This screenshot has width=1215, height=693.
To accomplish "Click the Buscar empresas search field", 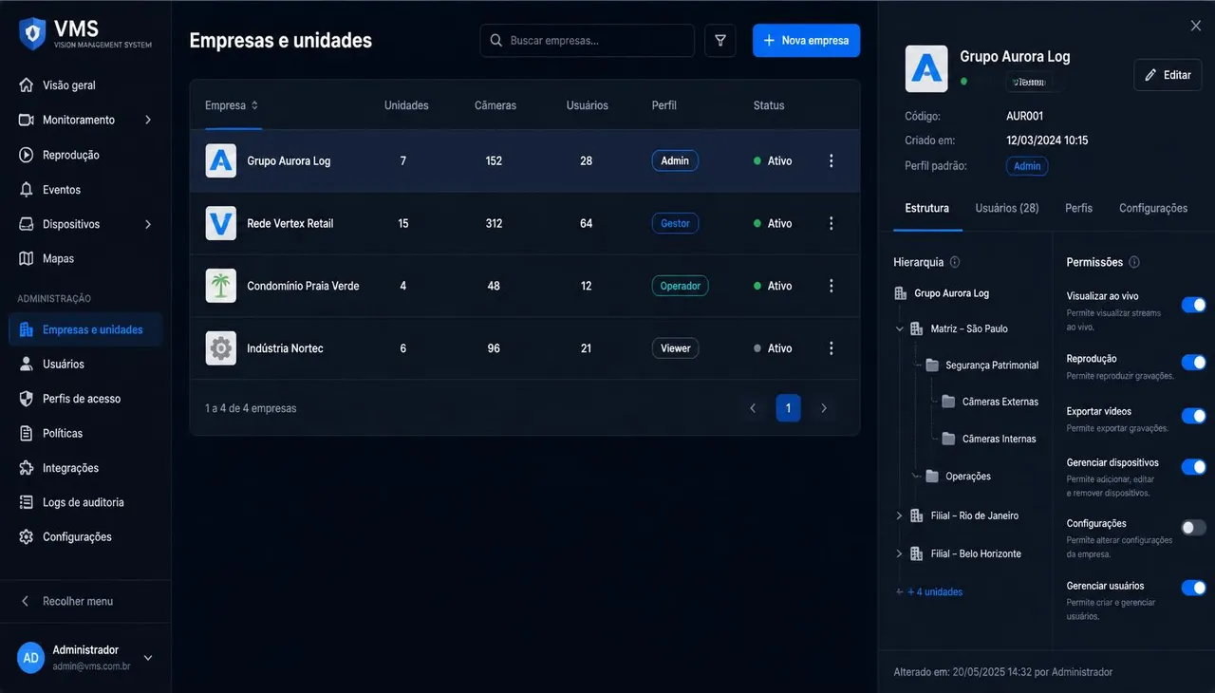I will (x=588, y=41).
